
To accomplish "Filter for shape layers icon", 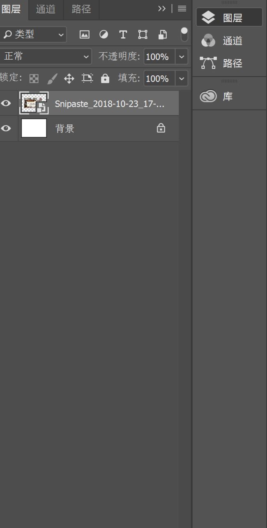I will [x=143, y=35].
